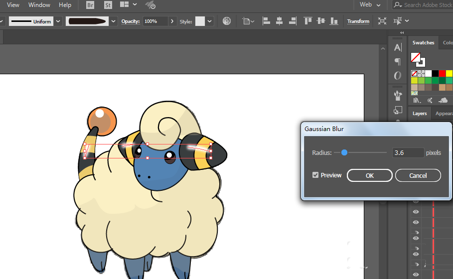Open the OpenType panel icon
453x279 pixels.
398,76
